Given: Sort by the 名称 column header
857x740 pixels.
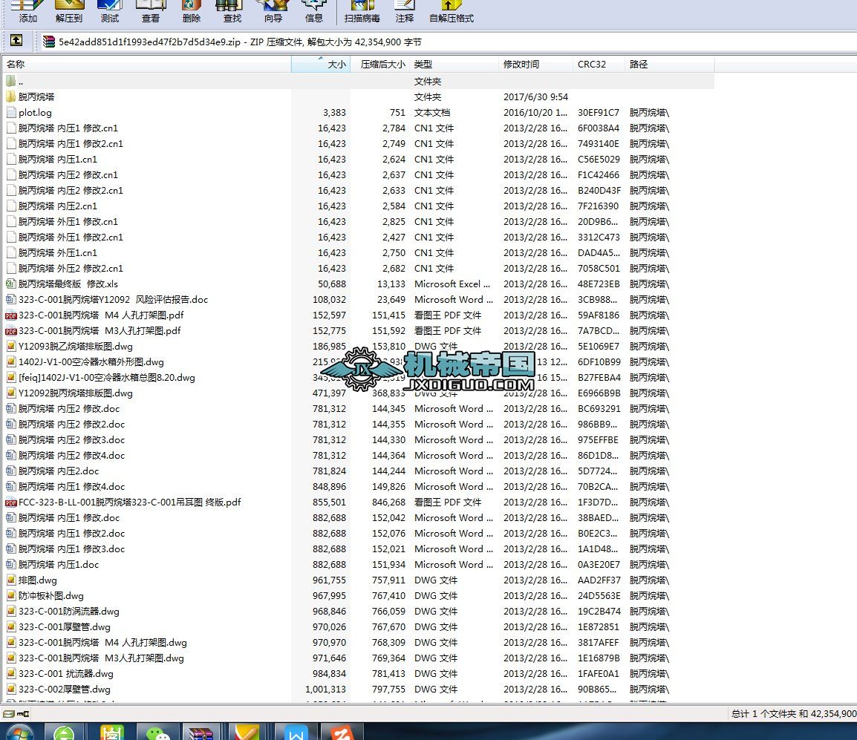Looking at the screenshot, I should pyautogui.click(x=146, y=64).
